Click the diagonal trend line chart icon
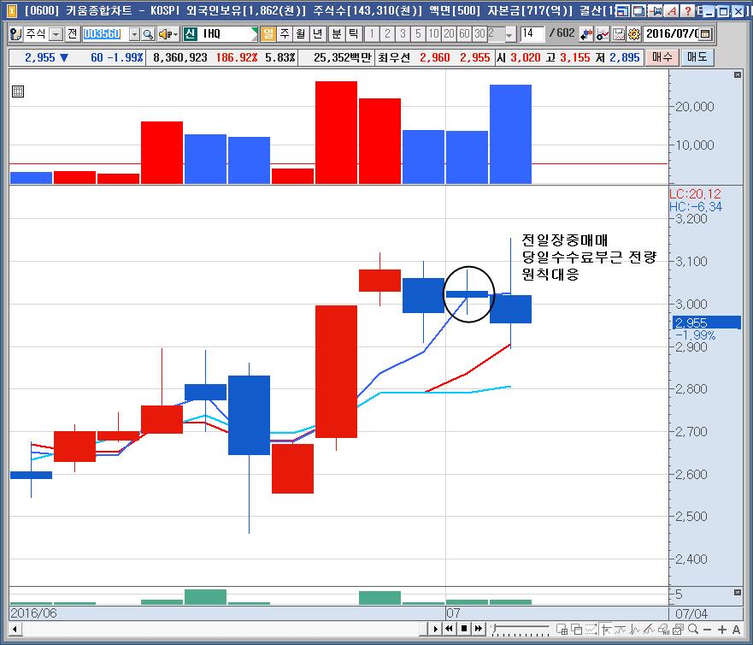 point(650,629)
